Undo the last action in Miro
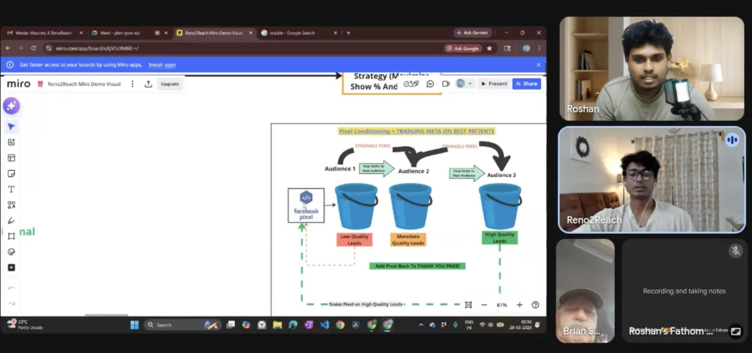This screenshot has height=353, width=752. (x=11, y=288)
